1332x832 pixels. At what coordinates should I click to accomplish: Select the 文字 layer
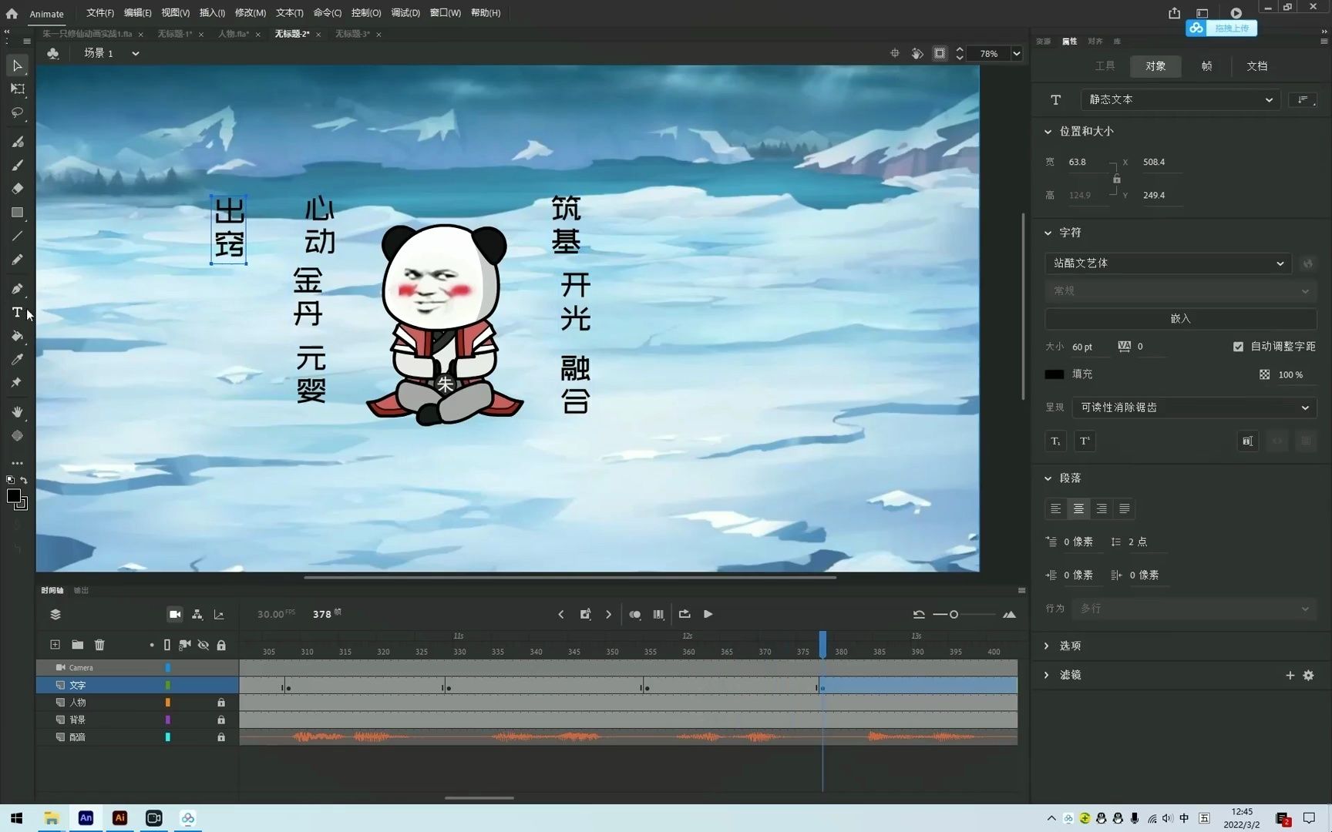pyautogui.click(x=137, y=685)
